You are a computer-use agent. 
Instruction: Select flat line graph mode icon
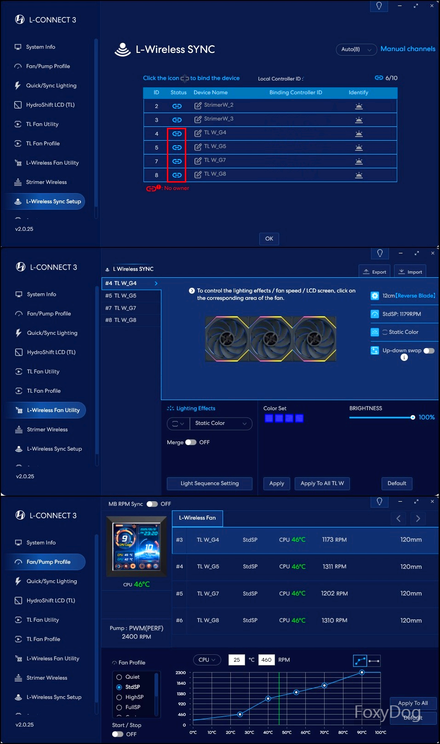(374, 661)
